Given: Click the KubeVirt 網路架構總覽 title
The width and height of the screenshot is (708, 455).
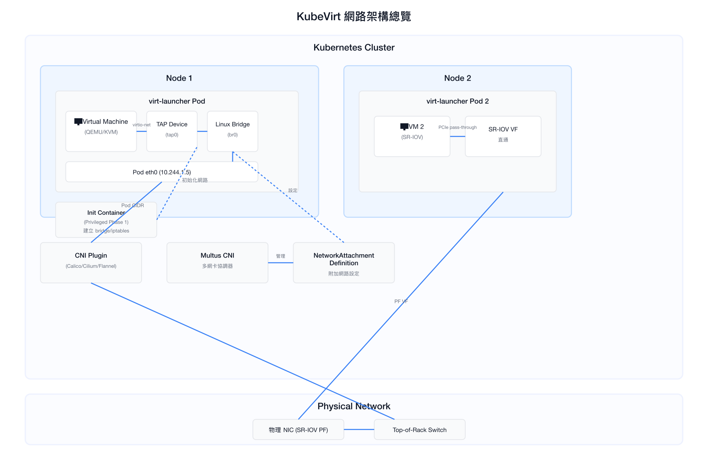Looking at the screenshot, I should (354, 16).
